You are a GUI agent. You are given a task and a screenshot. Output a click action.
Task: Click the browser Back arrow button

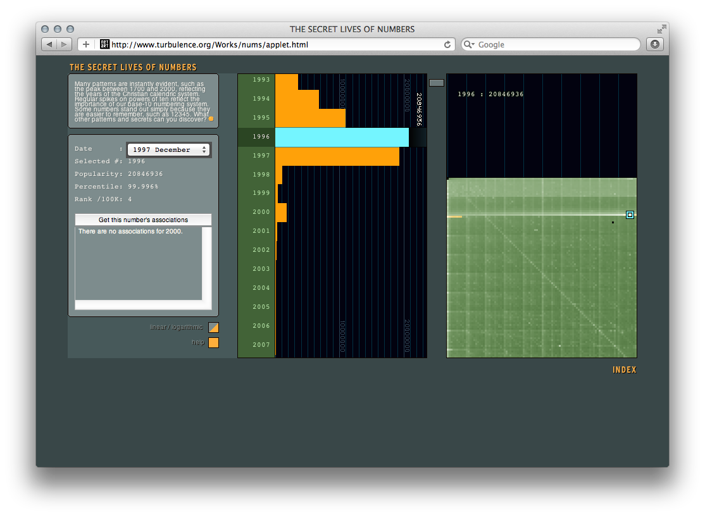[x=49, y=44]
